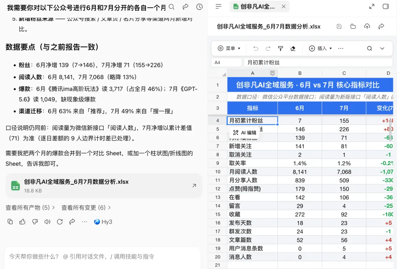Select the 文章篇数 cell
397x269 pixels.
point(253,240)
